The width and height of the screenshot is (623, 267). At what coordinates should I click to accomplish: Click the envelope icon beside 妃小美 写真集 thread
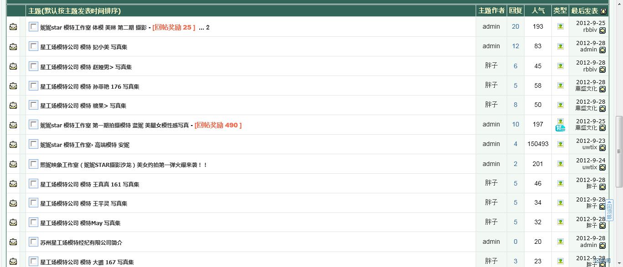click(x=14, y=46)
